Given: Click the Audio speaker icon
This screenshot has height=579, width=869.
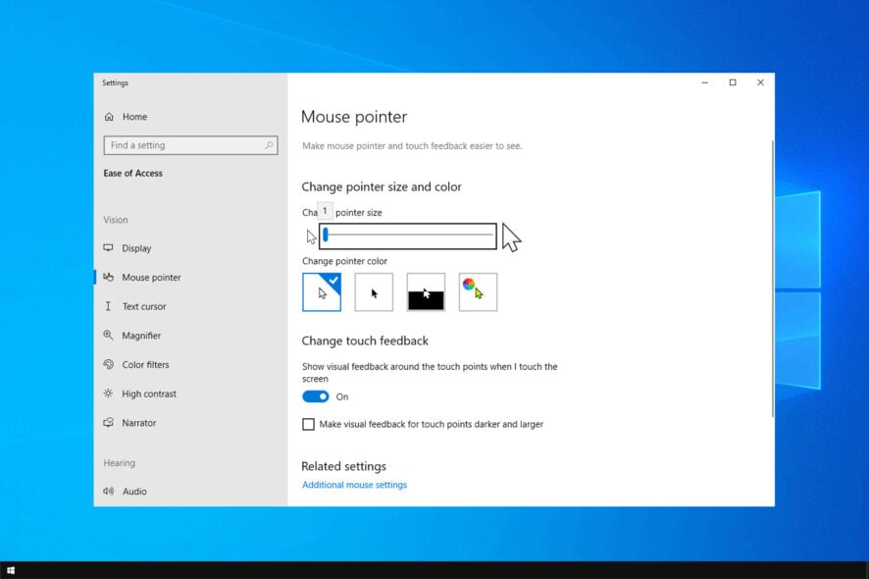Looking at the screenshot, I should pyautogui.click(x=109, y=492).
